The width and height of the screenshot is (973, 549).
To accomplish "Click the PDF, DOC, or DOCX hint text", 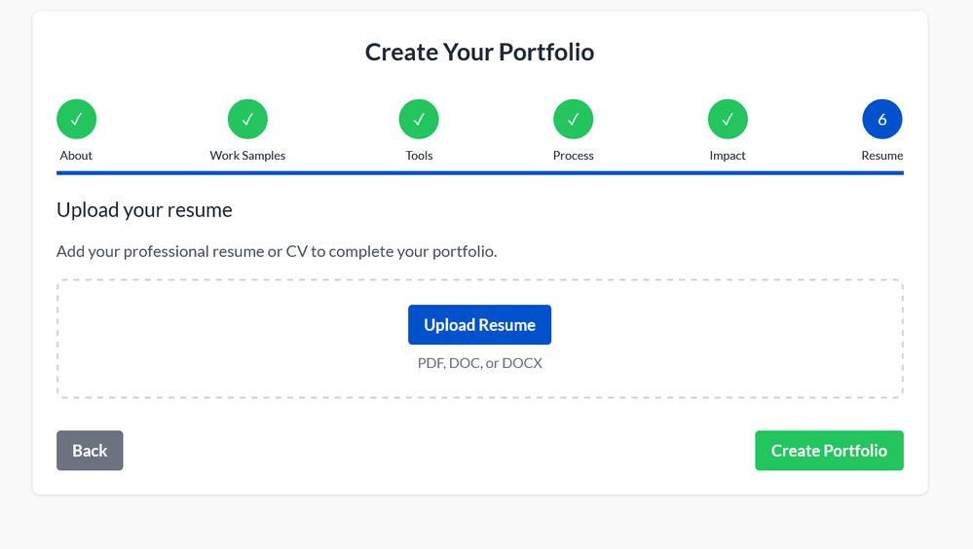I will [x=479, y=363].
